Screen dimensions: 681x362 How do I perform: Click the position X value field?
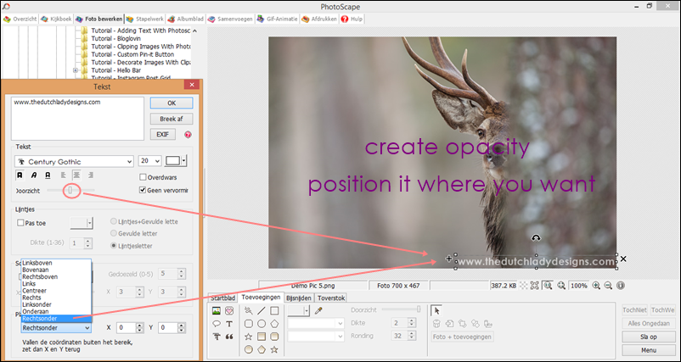point(127,328)
